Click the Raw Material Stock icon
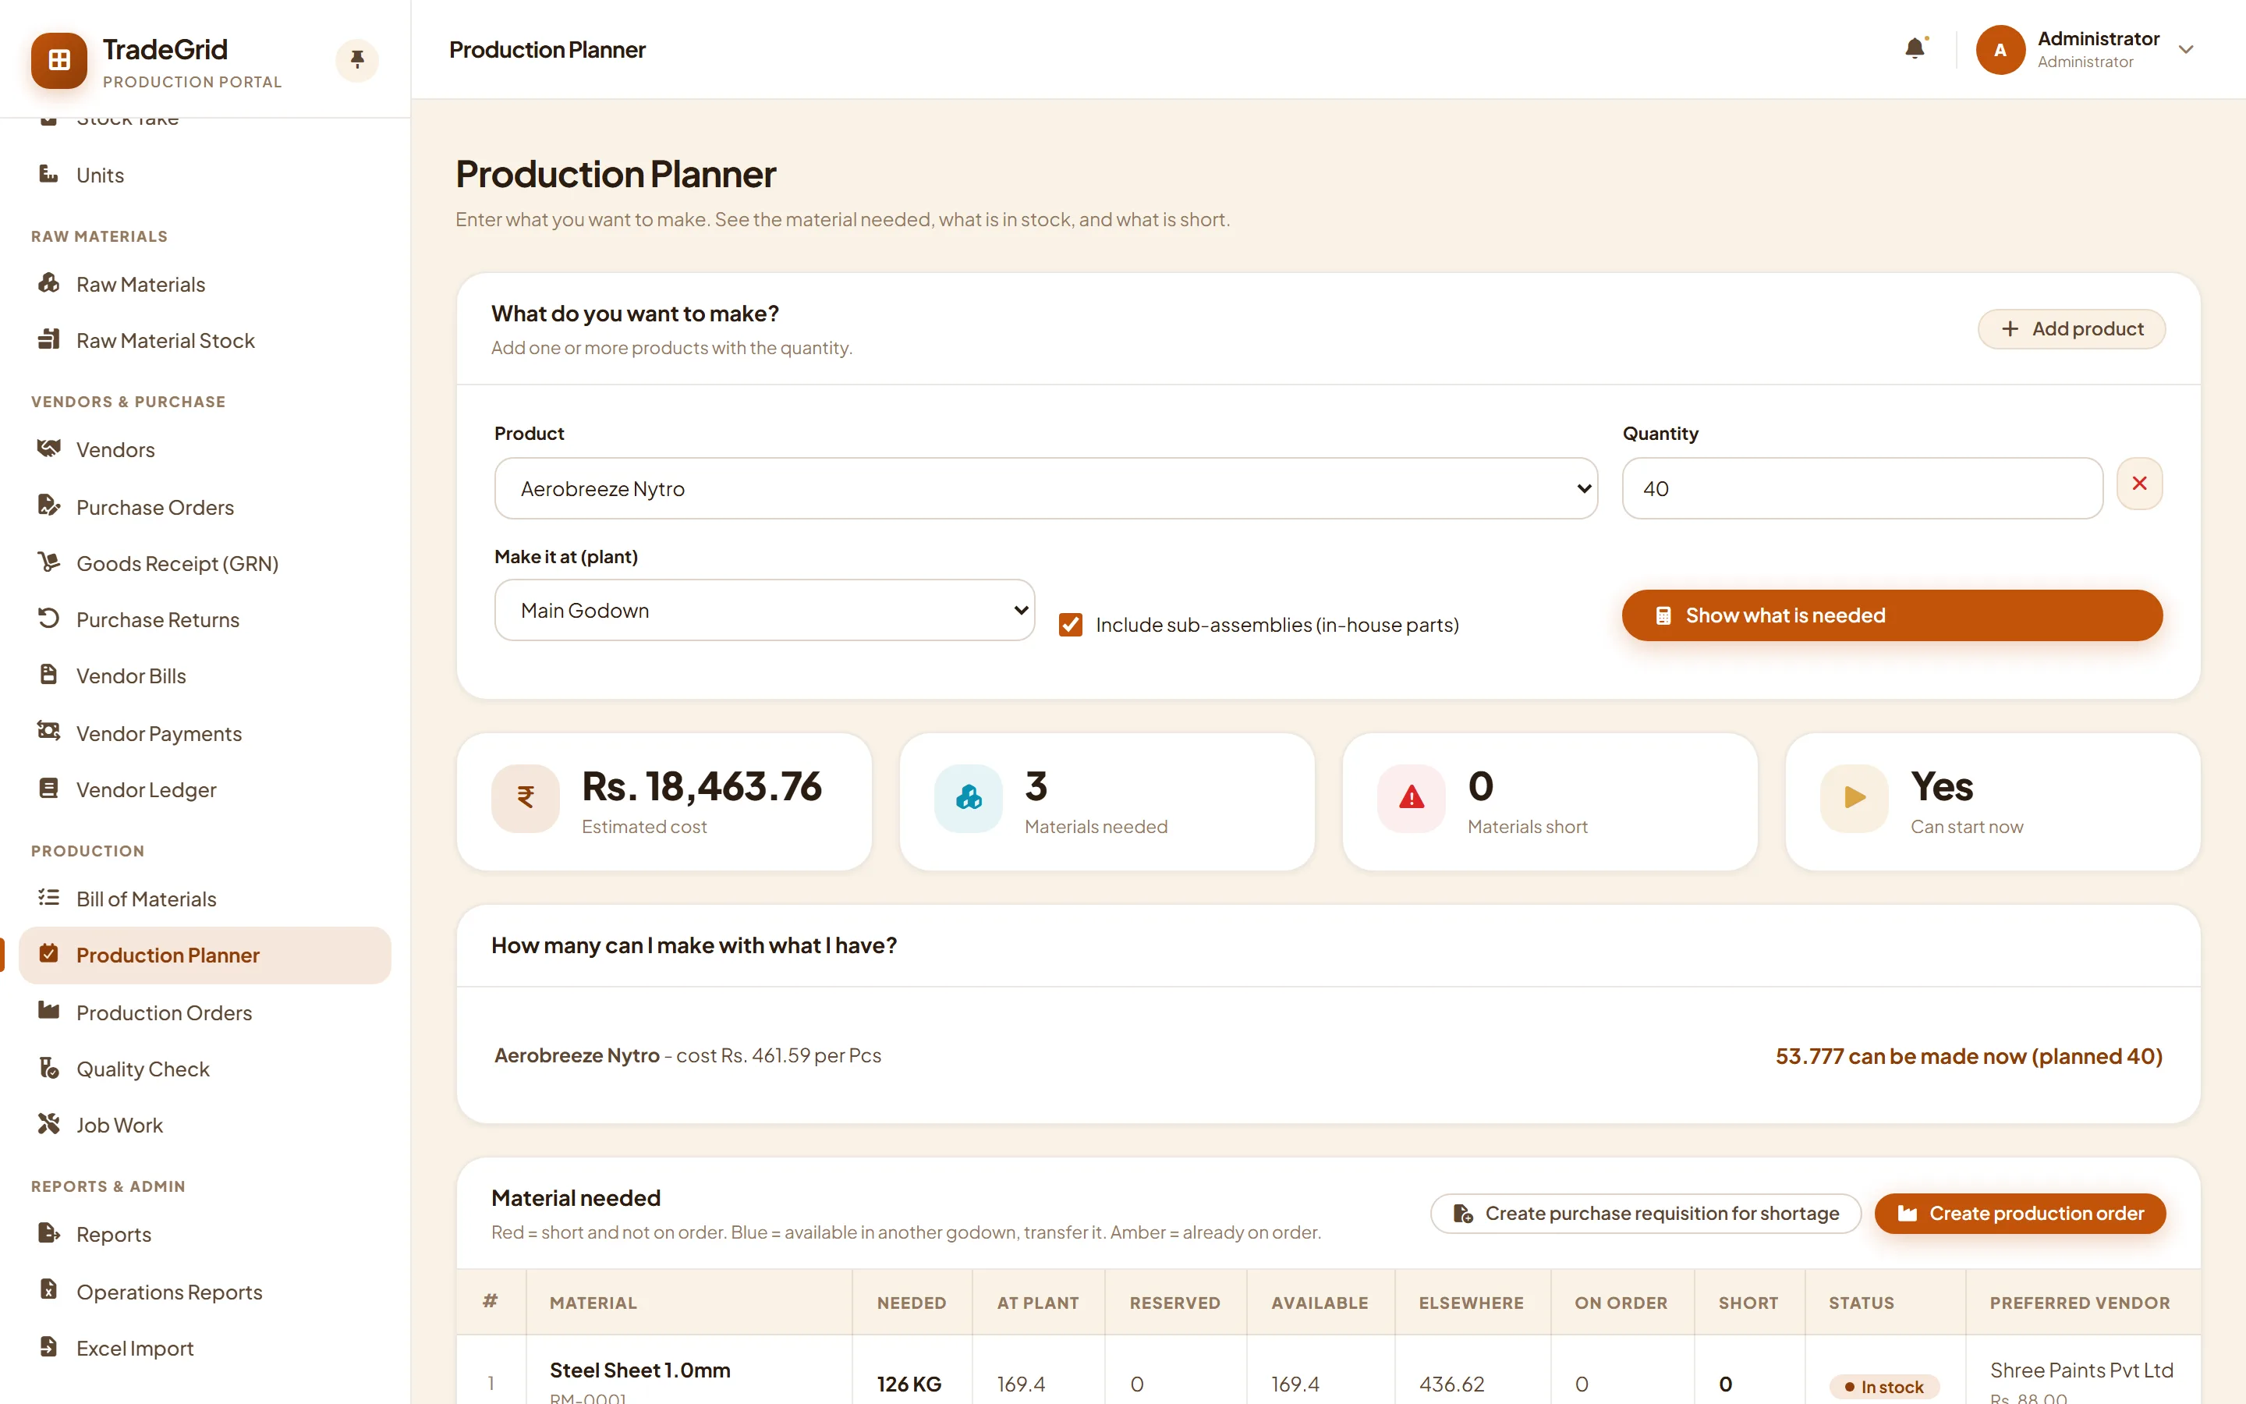The image size is (2246, 1404). (x=48, y=339)
